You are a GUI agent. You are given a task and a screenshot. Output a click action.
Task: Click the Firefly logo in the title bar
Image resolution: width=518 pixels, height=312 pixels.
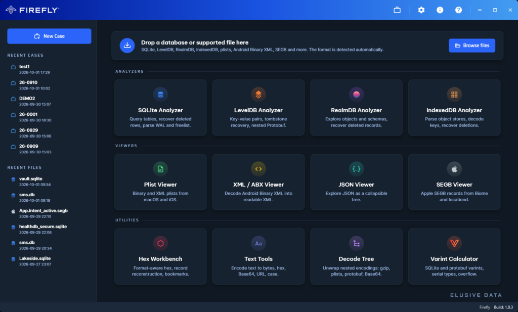click(32, 10)
